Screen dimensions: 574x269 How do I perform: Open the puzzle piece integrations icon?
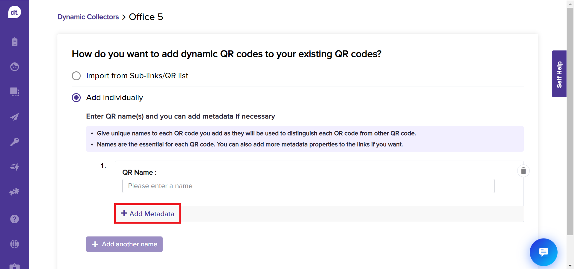point(14,192)
